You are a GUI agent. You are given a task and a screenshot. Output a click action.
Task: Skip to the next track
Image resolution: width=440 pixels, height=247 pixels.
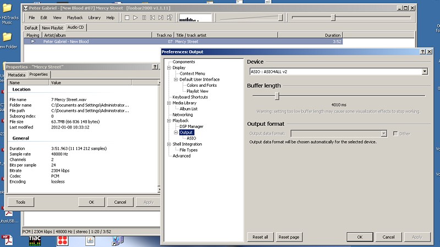161,18
